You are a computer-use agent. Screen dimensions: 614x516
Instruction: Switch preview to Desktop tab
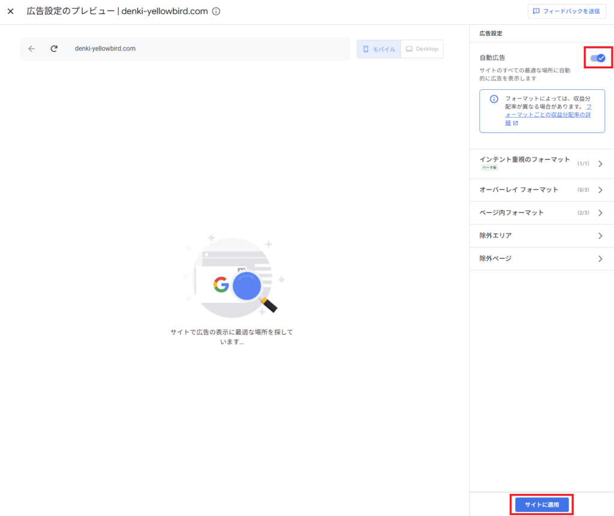pos(422,49)
